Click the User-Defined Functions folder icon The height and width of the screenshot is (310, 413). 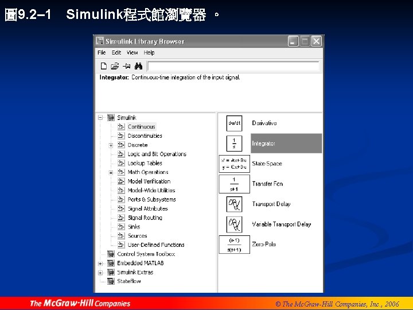pyautogui.click(x=121, y=245)
